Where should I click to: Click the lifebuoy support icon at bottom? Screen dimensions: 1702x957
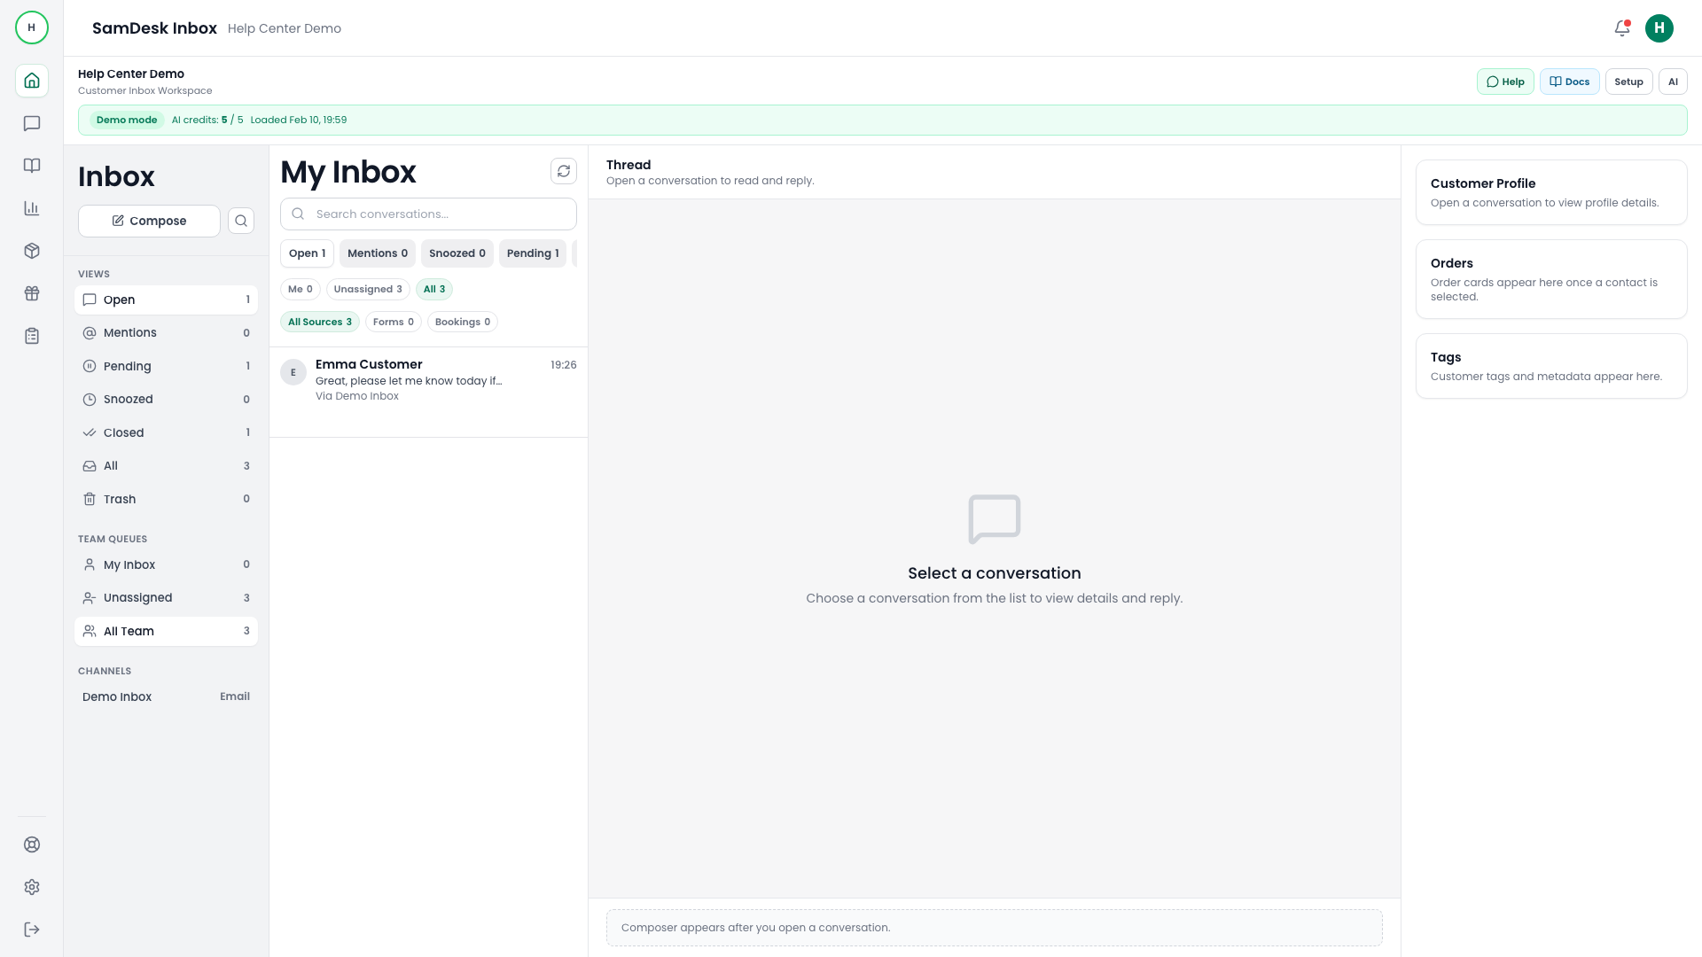coord(32,844)
